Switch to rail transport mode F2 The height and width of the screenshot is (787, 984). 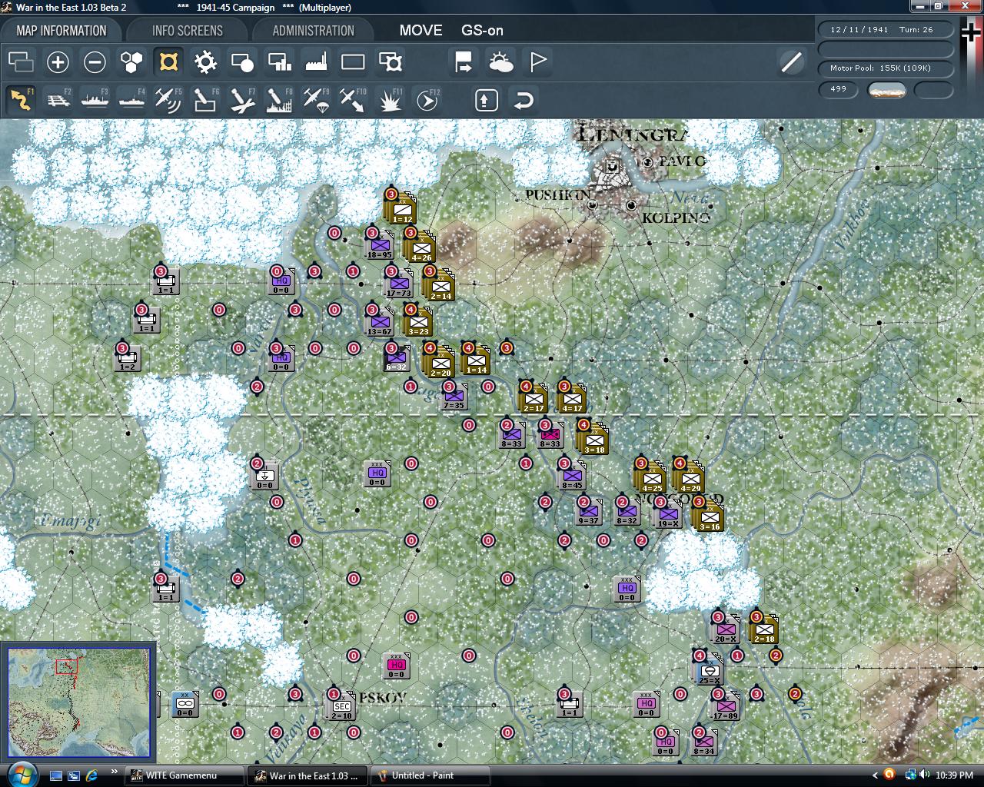coord(58,99)
